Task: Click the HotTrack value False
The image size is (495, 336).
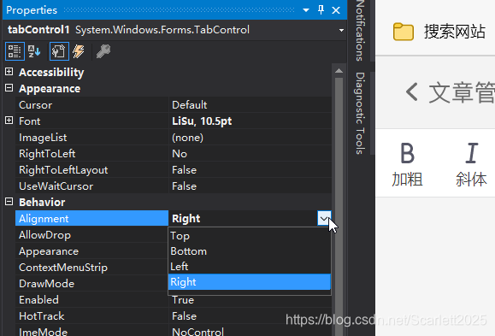Action: click(184, 316)
